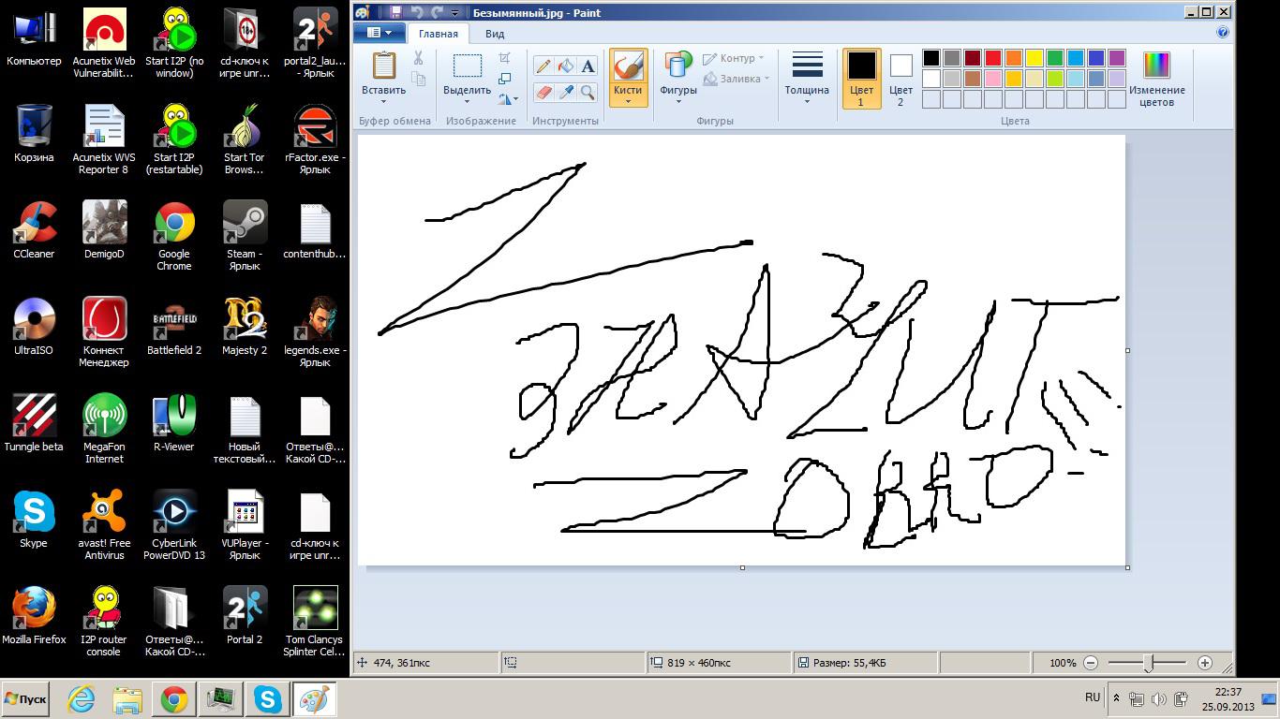Select the avast! Free Antivirus desktop icon
The height and width of the screenshot is (719, 1280).
point(104,525)
